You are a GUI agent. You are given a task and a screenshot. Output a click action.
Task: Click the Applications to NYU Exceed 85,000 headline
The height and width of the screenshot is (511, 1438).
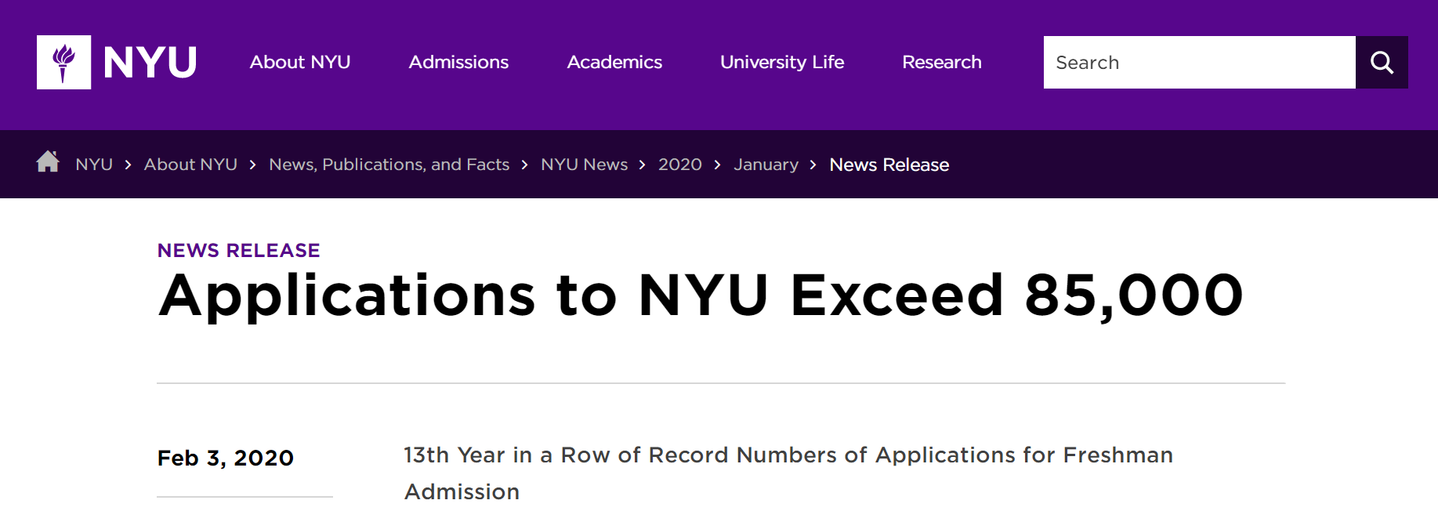tap(700, 295)
